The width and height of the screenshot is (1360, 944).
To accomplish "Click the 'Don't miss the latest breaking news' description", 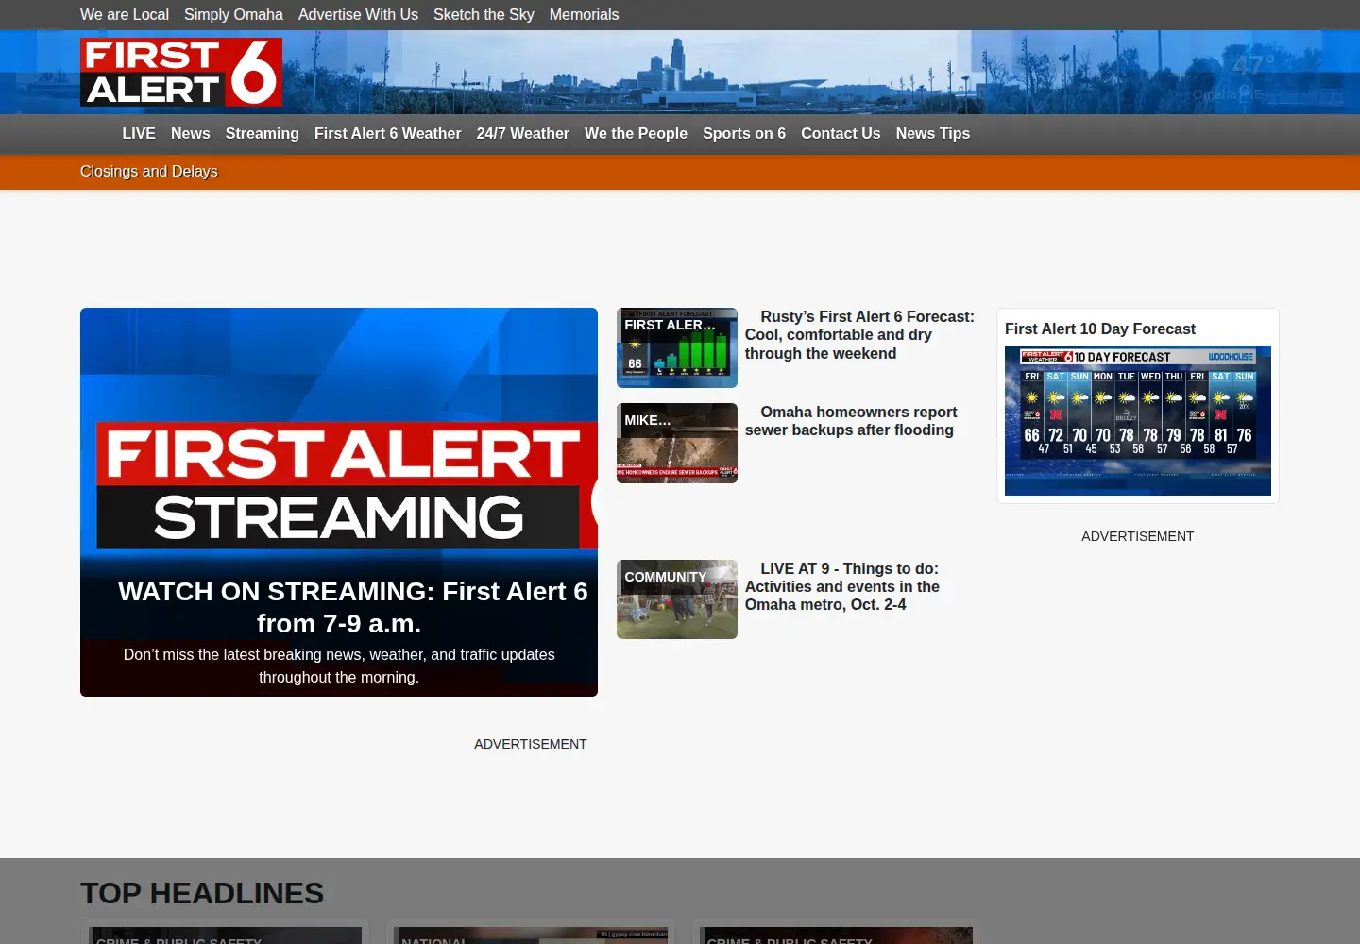I will point(339,666).
